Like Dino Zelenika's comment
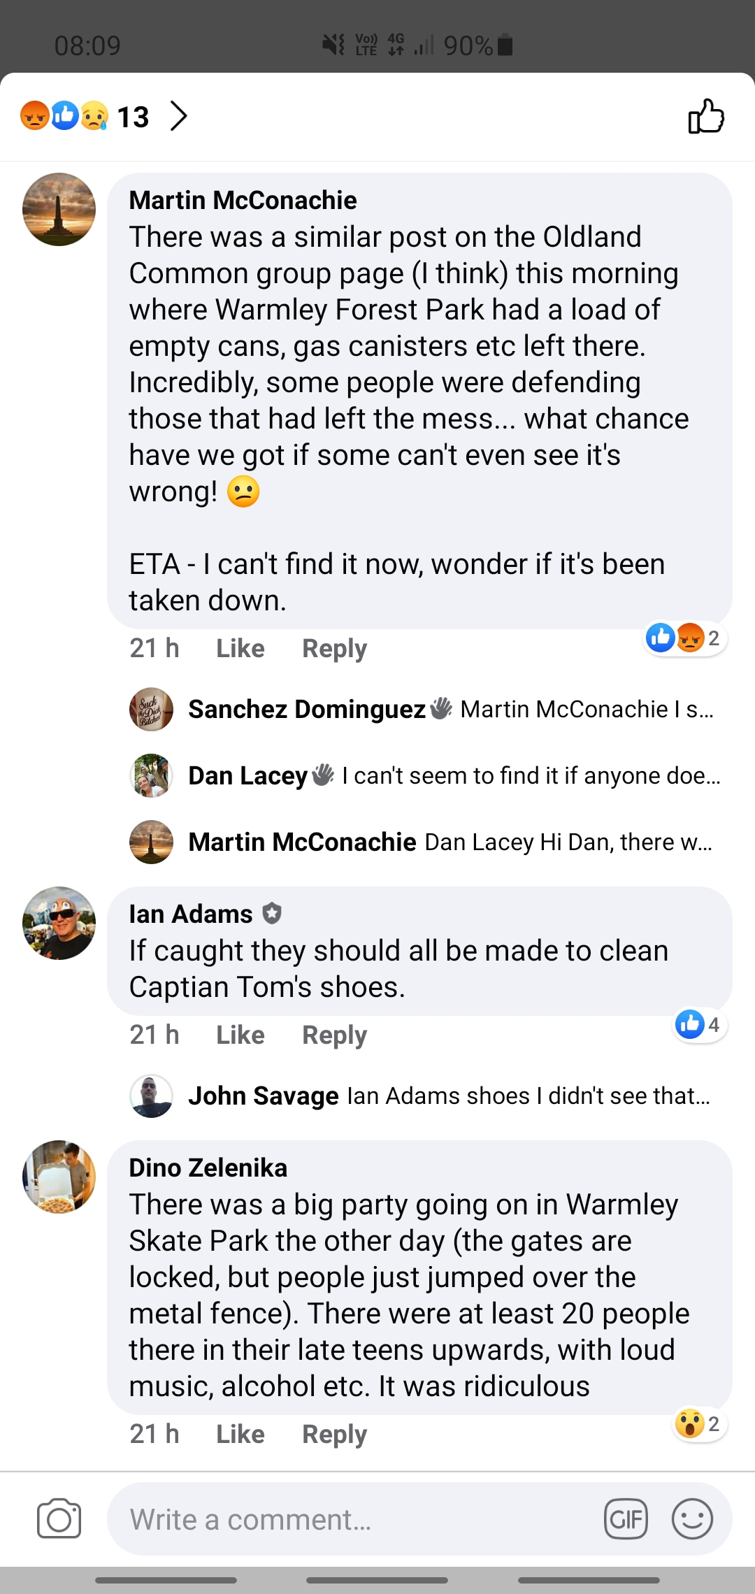This screenshot has width=755, height=1594. coord(240,1434)
